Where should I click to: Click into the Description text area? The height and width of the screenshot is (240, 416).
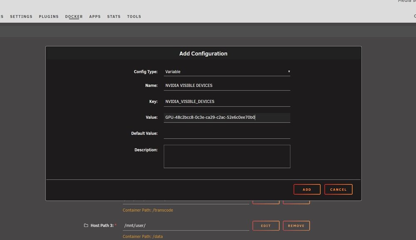227,156
